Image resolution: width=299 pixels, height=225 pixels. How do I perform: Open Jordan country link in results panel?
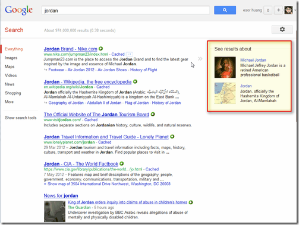coord(246,86)
